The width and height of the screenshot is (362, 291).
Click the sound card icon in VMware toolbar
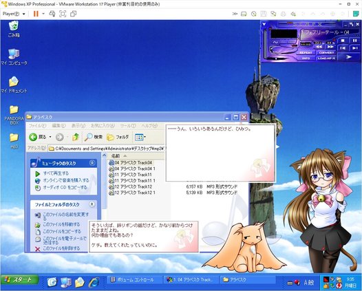tap(293, 14)
